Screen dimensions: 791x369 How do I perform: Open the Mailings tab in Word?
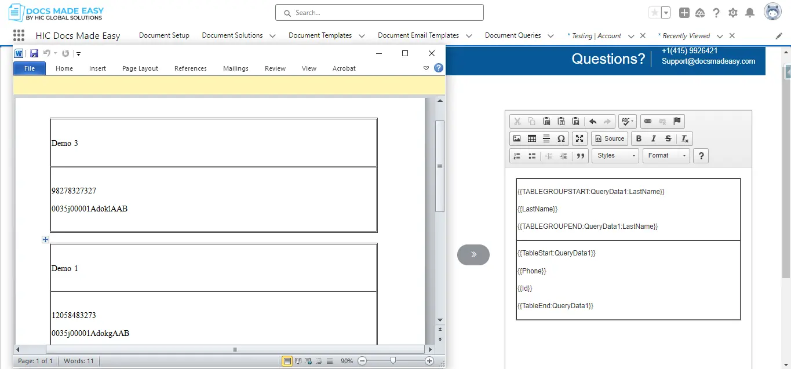point(236,68)
